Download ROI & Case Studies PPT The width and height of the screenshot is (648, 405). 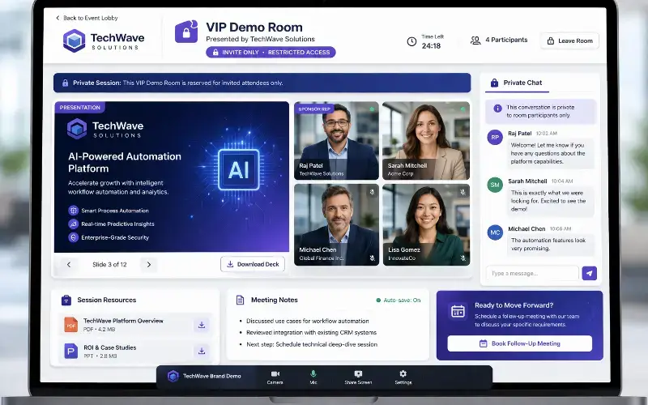[202, 351]
